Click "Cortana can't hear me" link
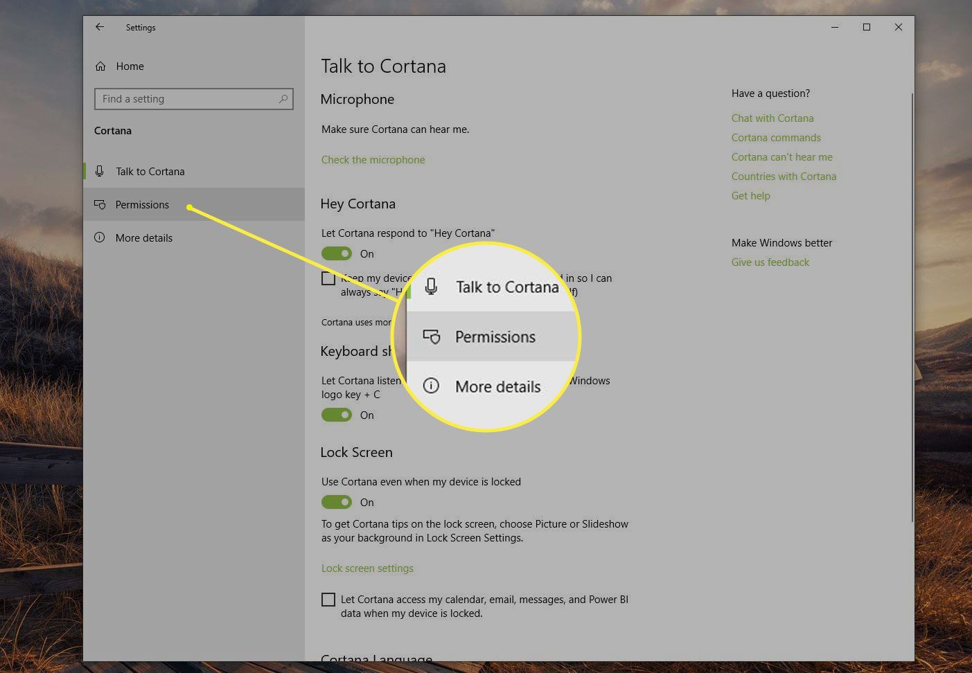This screenshot has height=673, width=972. [781, 157]
